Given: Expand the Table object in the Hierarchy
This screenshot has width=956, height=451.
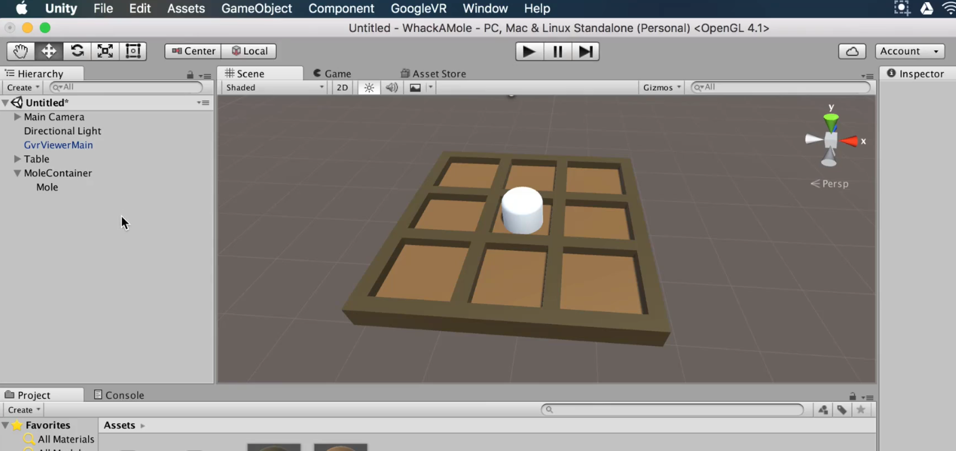Looking at the screenshot, I should (x=17, y=159).
